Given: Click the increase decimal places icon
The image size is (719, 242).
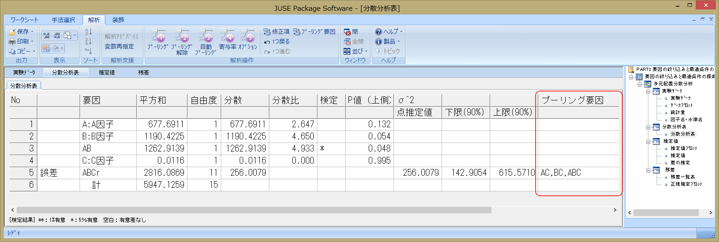Looking at the screenshot, I should [x=46, y=35].
